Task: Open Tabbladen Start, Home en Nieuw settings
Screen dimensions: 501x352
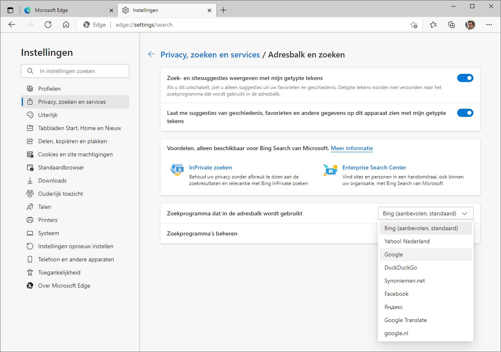Action: coord(75,128)
